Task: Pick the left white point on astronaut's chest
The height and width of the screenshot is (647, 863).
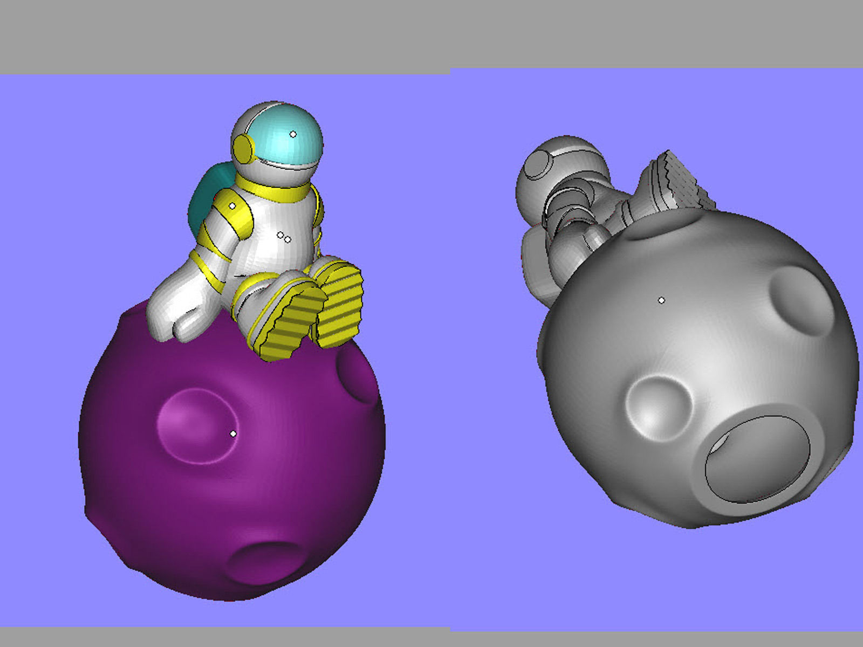Action: click(280, 235)
